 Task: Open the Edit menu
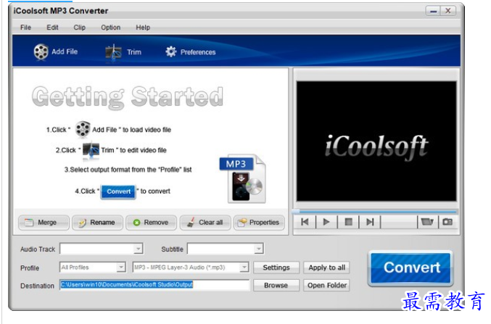pos(52,28)
